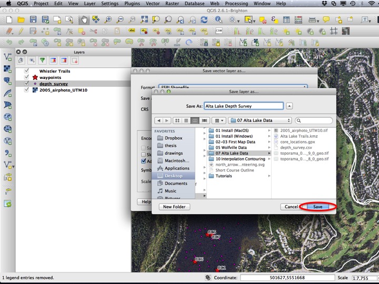
Task: Click the Help button in vector dialog
Action: pos(144,201)
